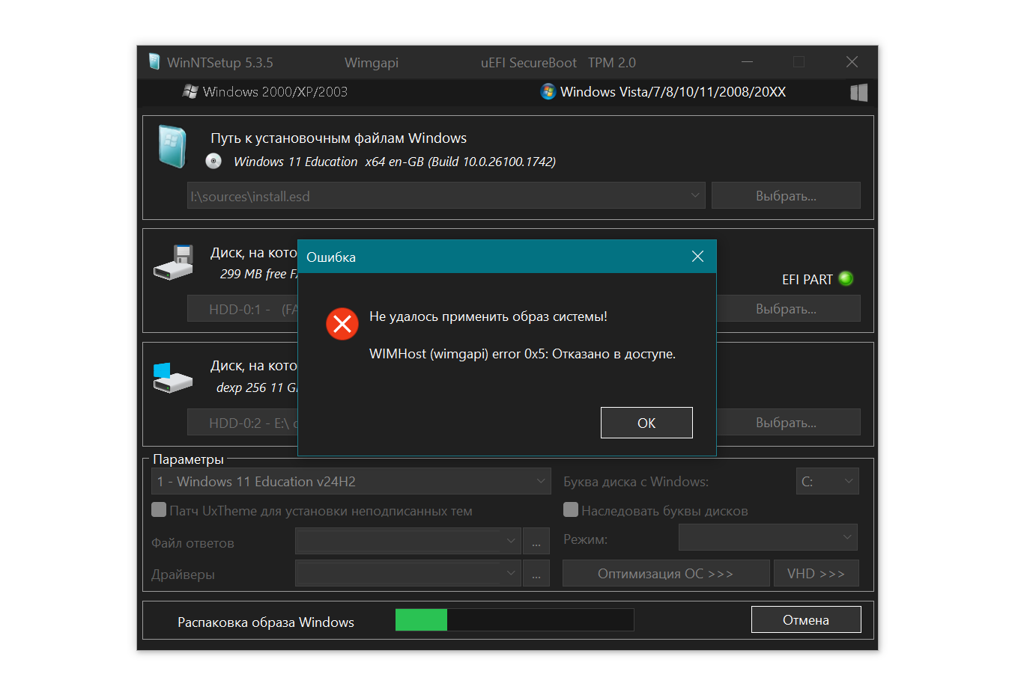Click the Параметры group label

[x=188, y=459]
